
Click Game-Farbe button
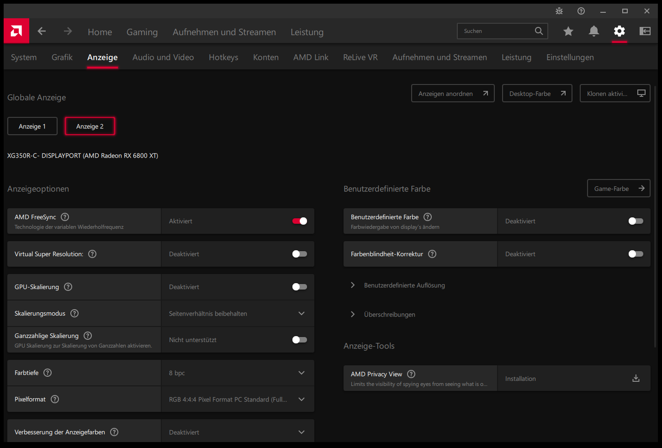point(619,188)
